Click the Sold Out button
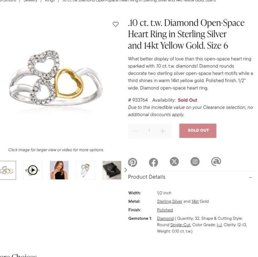The image size is (258, 257). pos(198,131)
